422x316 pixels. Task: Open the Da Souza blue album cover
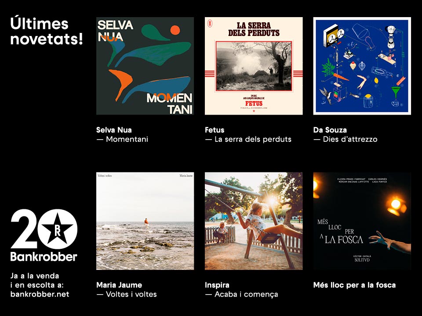[x=362, y=66]
